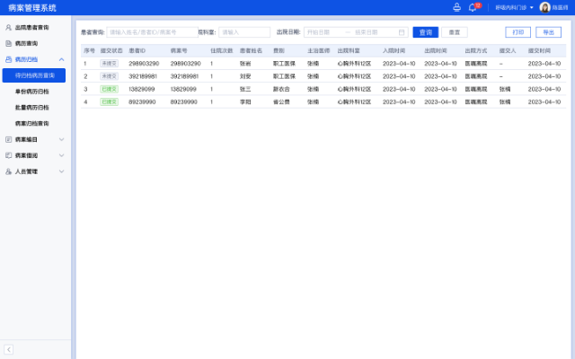
Task: Click the notification bell icon
Action: click(472, 7)
